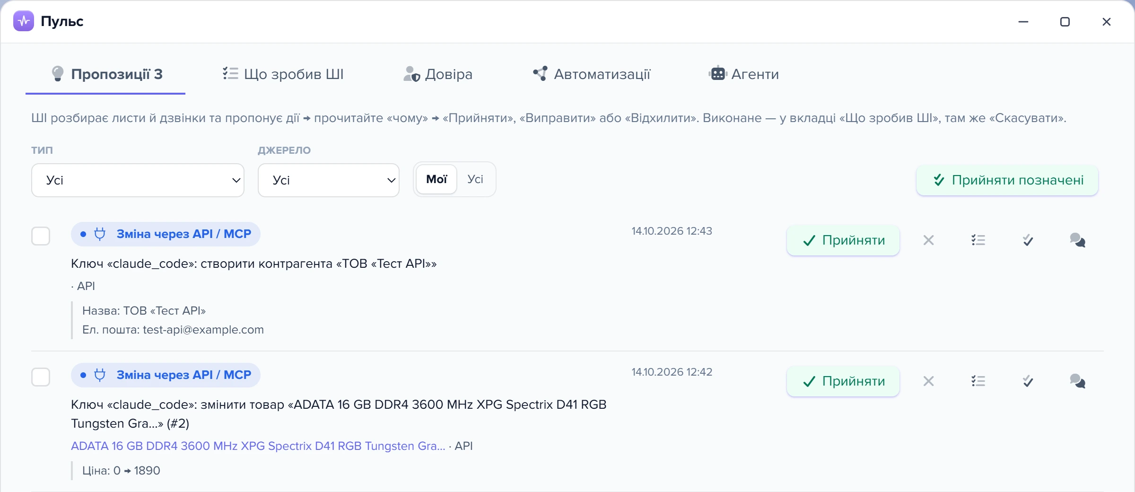This screenshot has height=492, width=1135.
Task: Click text «Назва: ТОВ «Тест API»»
Action: 144,311
